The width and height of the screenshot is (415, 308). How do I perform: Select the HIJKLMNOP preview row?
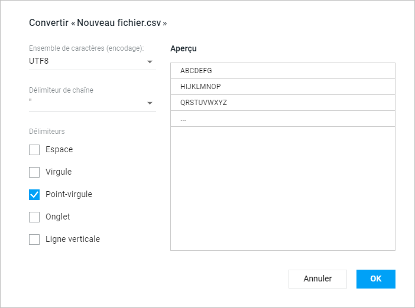[x=283, y=87]
